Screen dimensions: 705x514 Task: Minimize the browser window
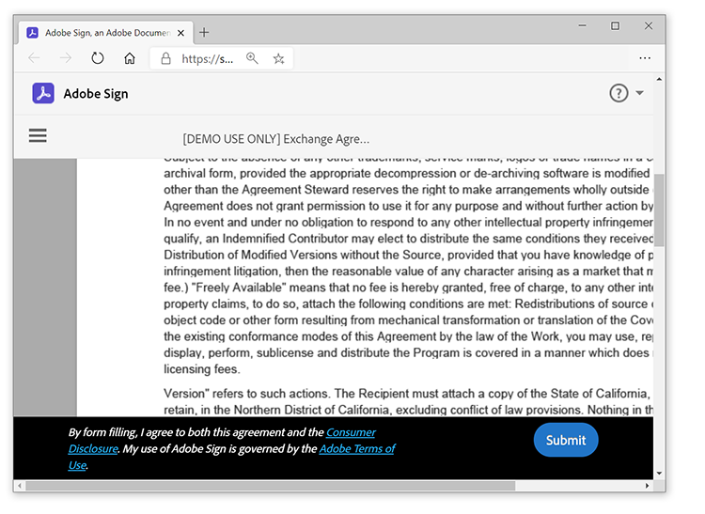coord(582,25)
